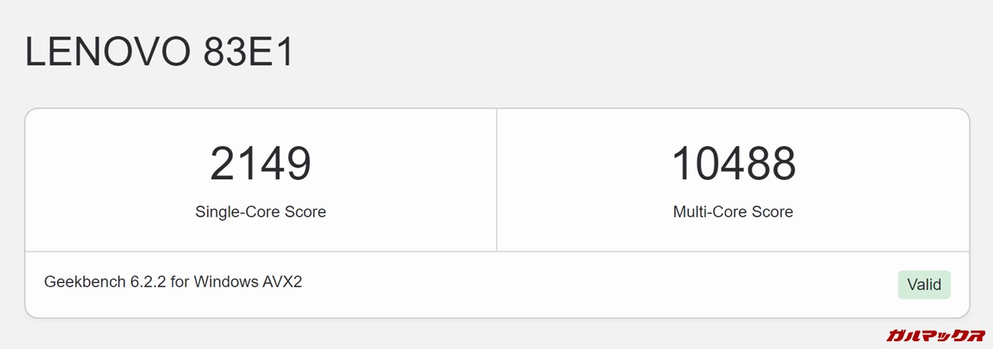Click the 6.2.2 version number

(148, 282)
